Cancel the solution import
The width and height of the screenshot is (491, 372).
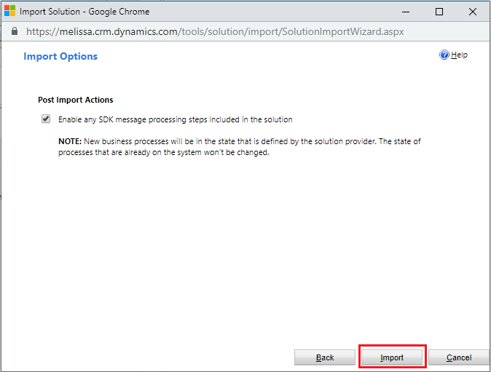458,357
